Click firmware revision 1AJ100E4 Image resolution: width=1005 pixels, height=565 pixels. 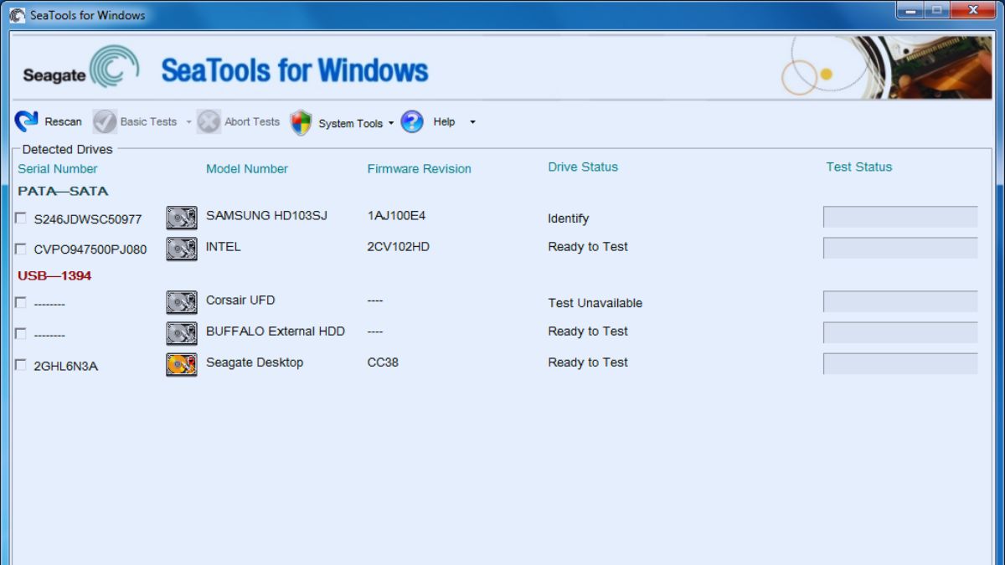tap(396, 215)
